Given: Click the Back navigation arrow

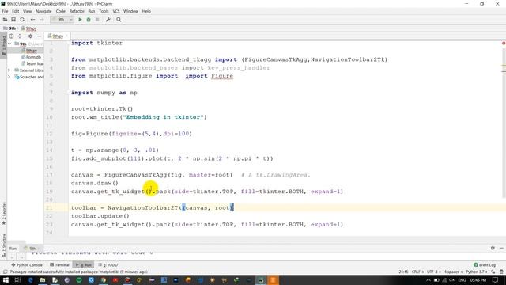Looking at the screenshot, I should point(32,20).
